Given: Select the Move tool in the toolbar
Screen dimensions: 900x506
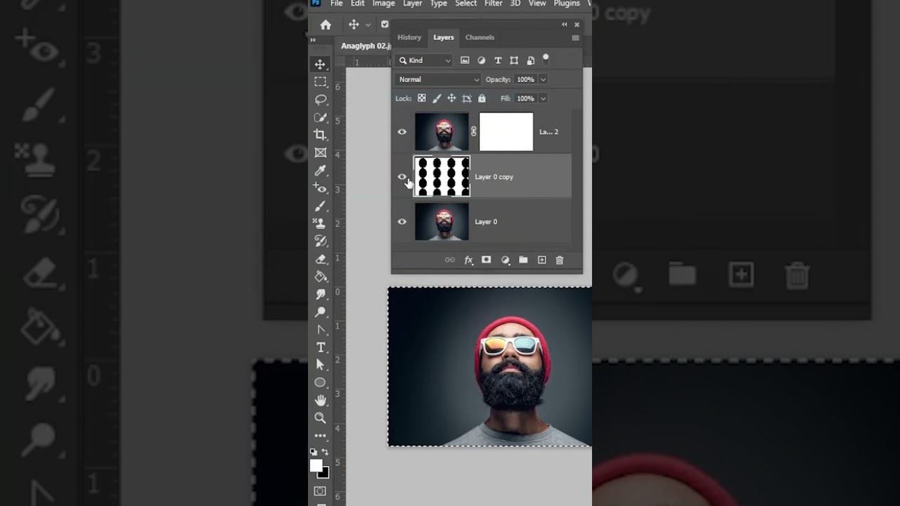Looking at the screenshot, I should [320, 65].
